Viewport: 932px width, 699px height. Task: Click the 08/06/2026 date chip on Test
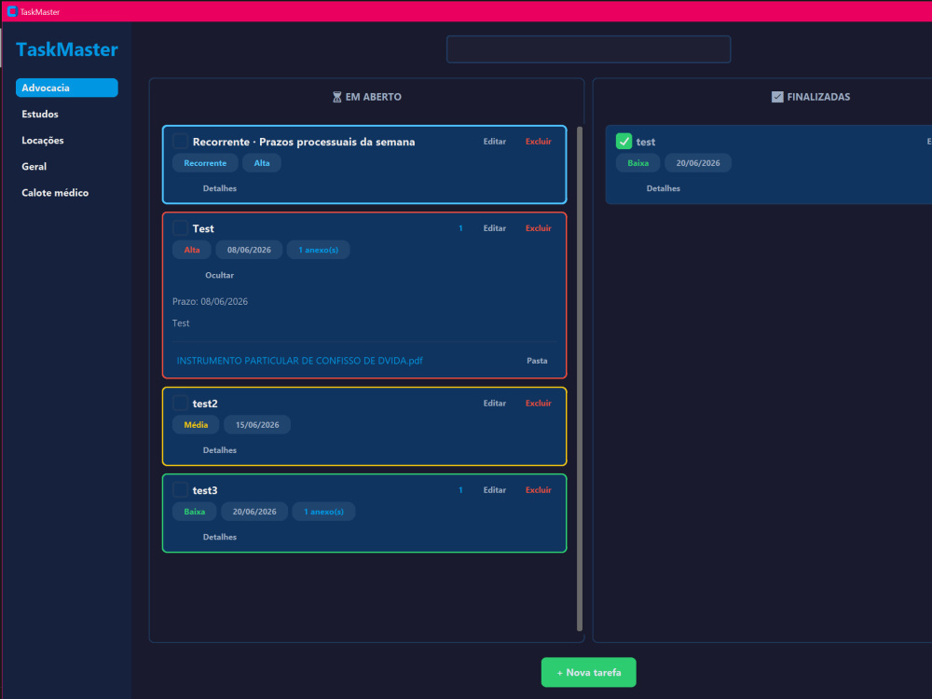coord(249,250)
